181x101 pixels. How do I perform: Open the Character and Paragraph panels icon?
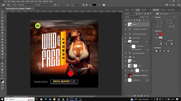coord(104,5)
